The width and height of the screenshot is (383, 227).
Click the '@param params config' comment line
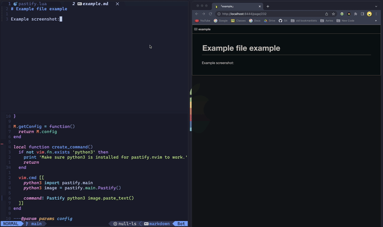(x=43, y=219)
